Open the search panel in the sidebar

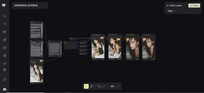coord(5,16)
